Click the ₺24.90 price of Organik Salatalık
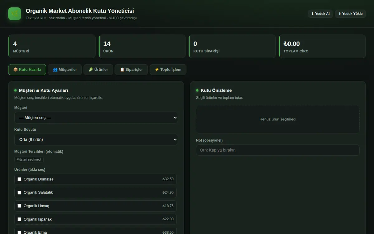Viewport: 374px width, 234px height. pyautogui.click(x=168, y=193)
